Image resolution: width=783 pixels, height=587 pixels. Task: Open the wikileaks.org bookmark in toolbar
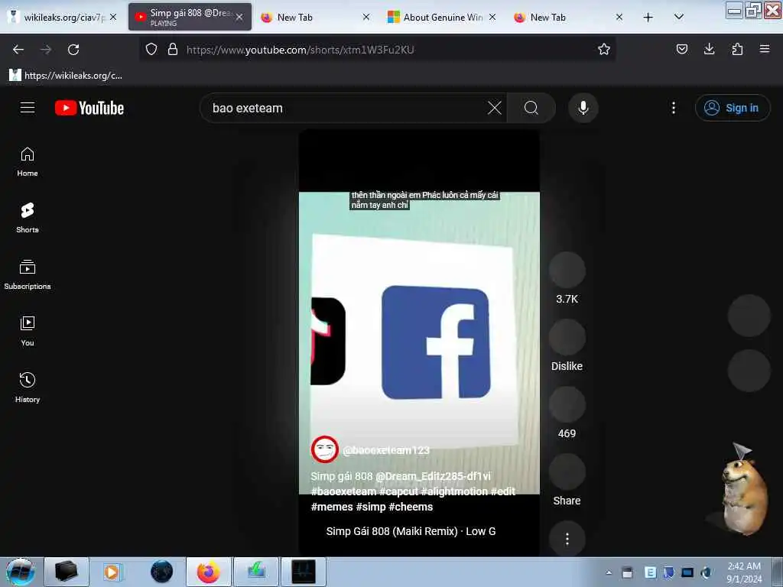(x=66, y=76)
